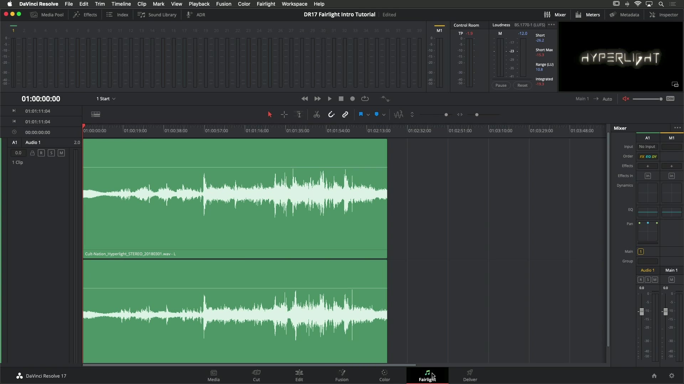684x384 pixels.
Task: Switch to the Media page
Action: pos(214,375)
